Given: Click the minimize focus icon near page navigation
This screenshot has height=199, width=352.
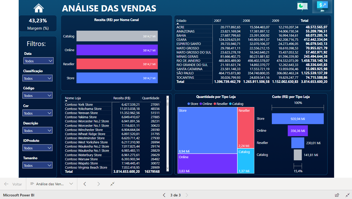Looking at the screenshot, I should 112,184.
